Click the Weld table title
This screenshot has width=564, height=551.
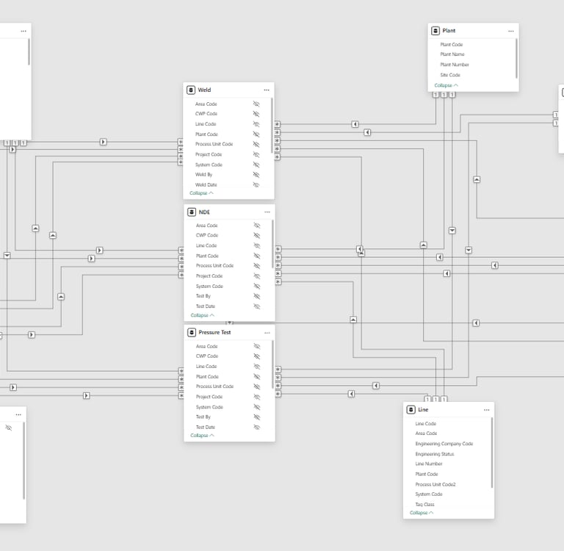(204, 90)
